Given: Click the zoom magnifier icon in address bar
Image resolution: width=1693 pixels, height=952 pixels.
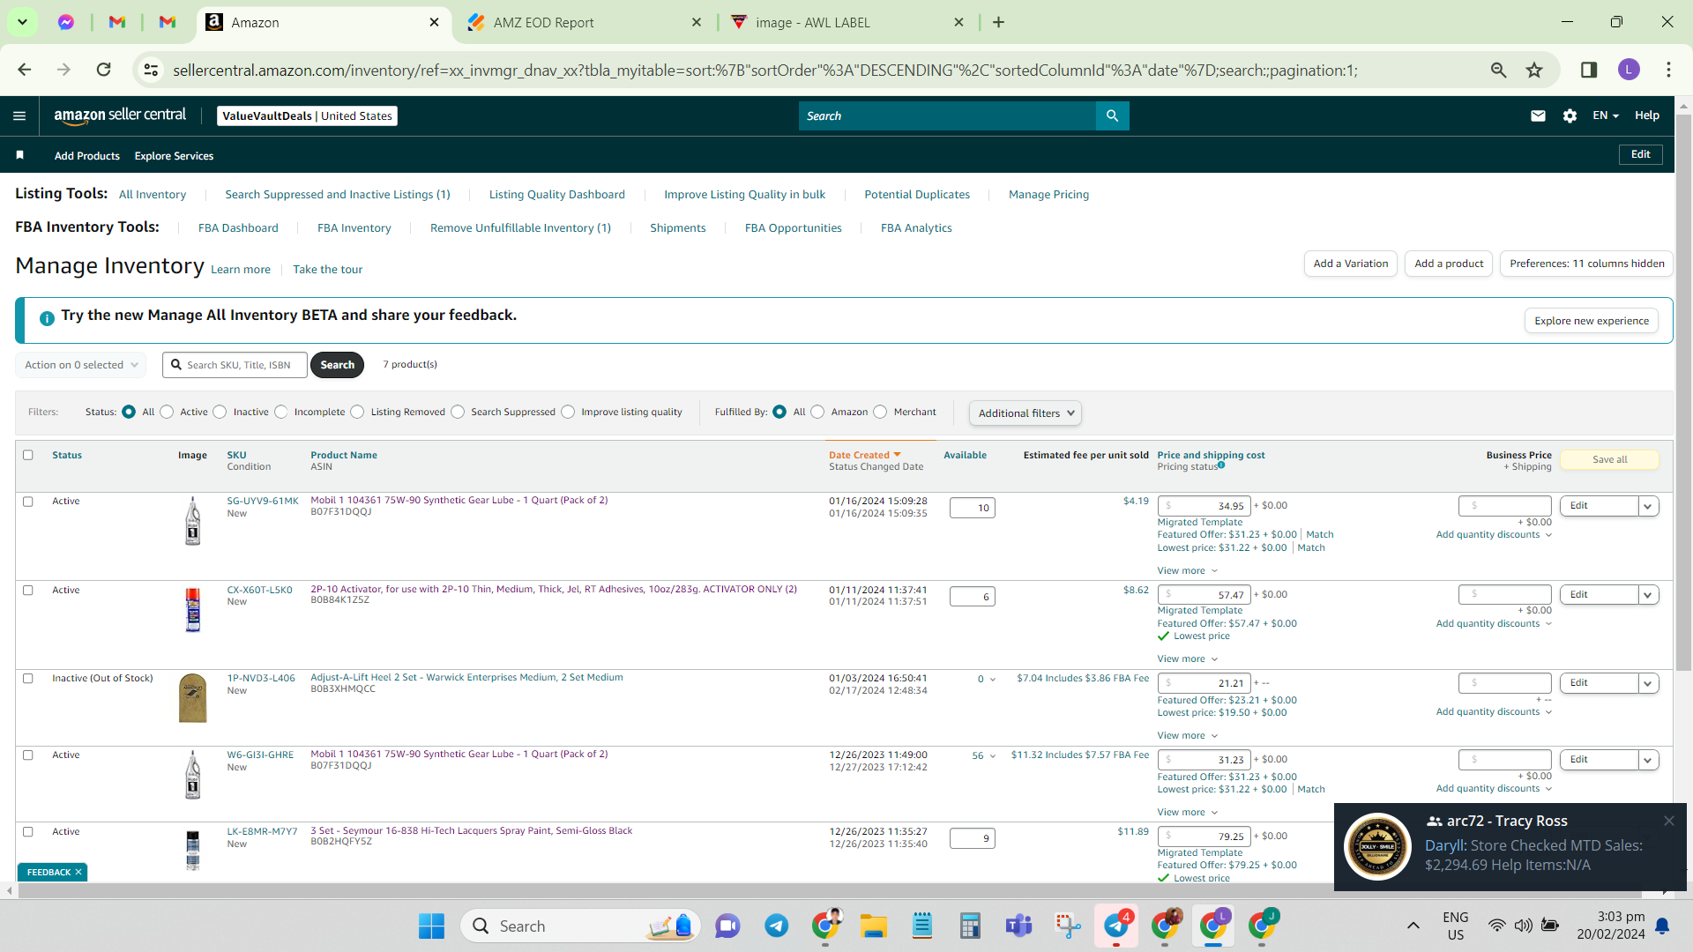Looking at the screenshot, I should (1498, 70).
